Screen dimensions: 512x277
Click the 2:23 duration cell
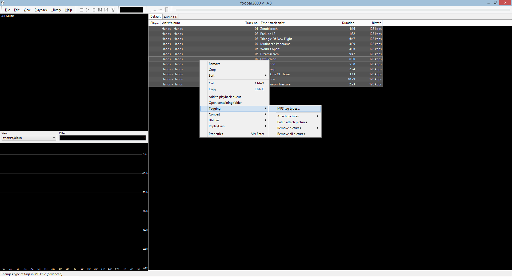point(352,84)
